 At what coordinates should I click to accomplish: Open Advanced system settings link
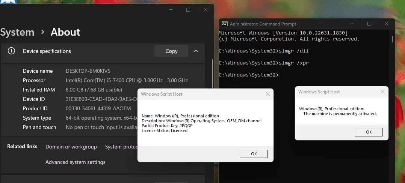pos(76,162)
